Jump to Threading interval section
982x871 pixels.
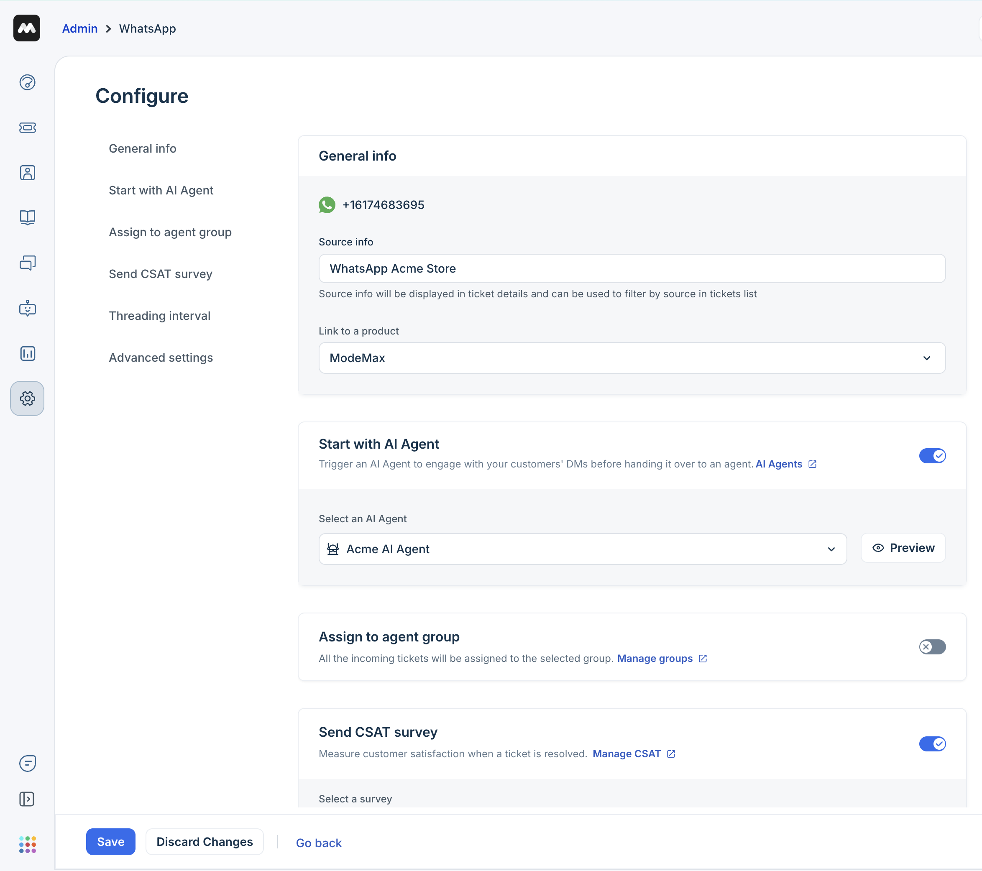pyautogui.click(x=159, y=316)
